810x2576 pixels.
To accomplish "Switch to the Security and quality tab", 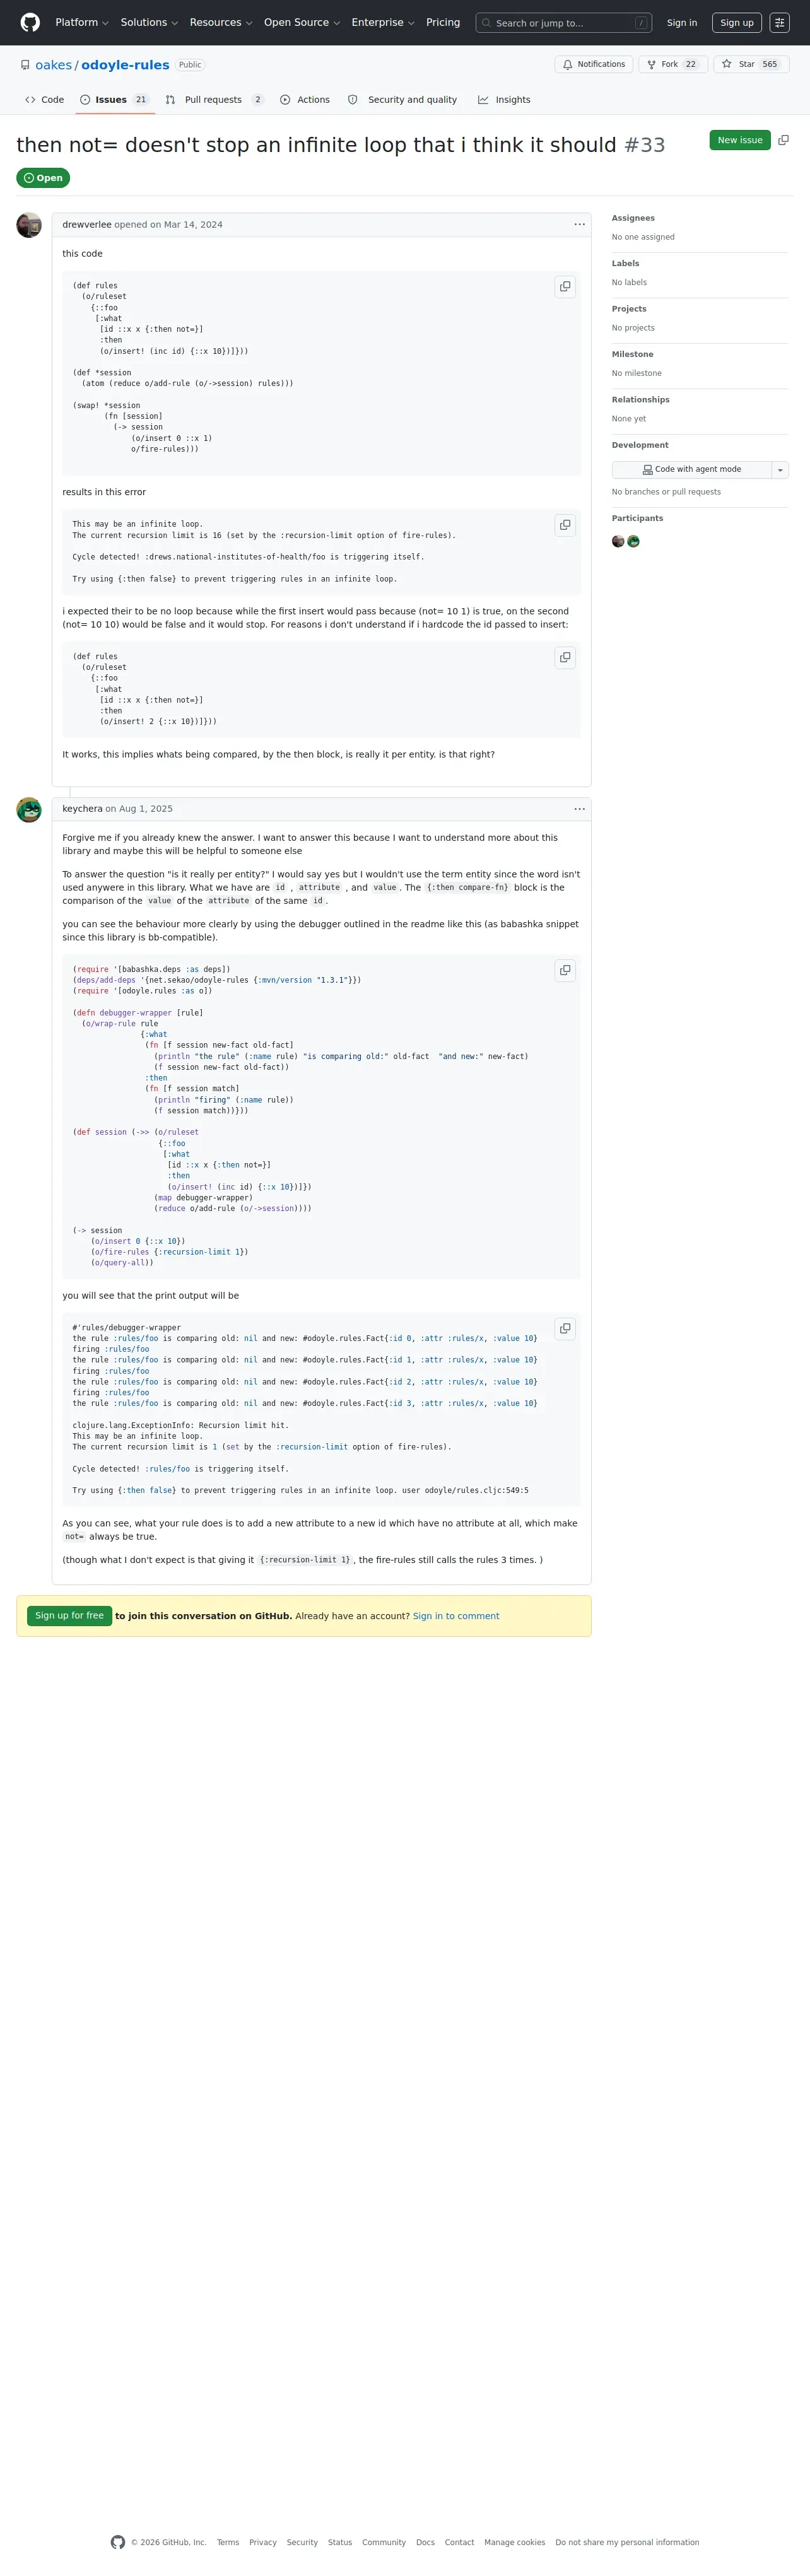I will (x=402, y=100).
